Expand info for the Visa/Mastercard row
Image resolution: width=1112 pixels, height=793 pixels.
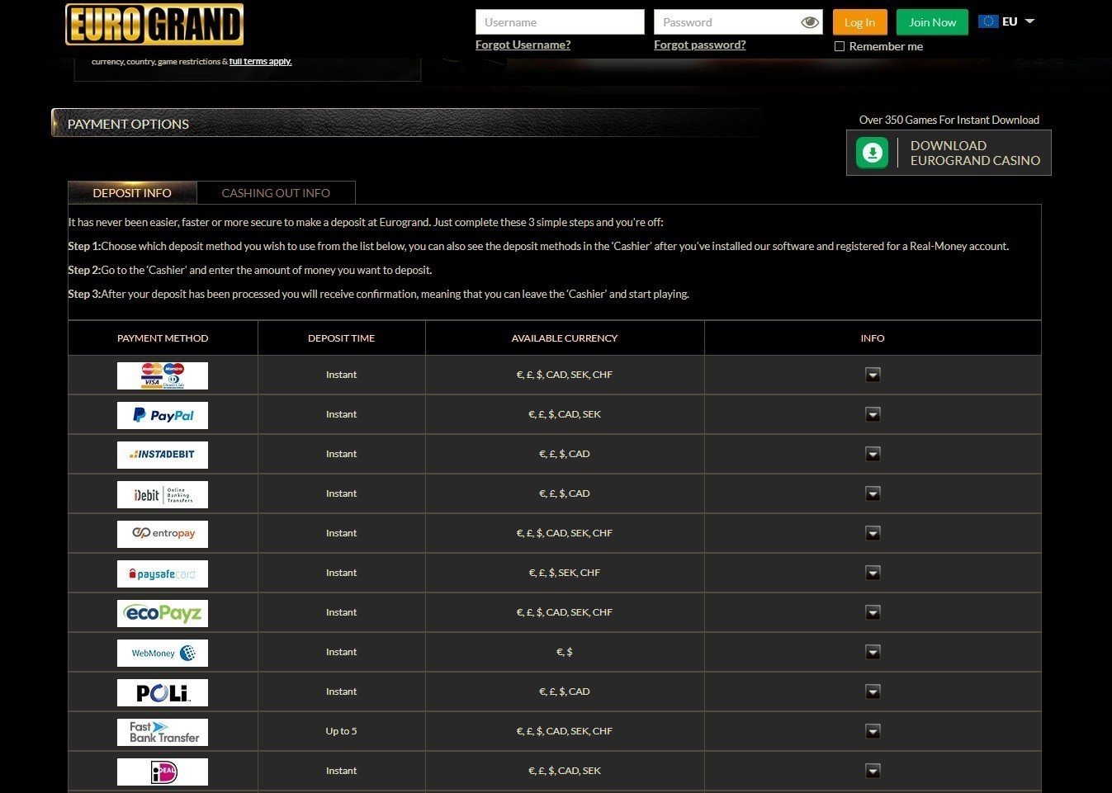click(873, 374)
